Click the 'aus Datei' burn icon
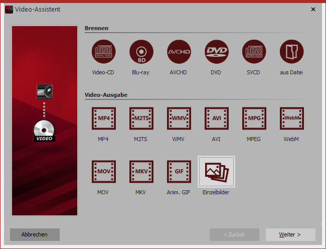This screenshot has height=249, width=326. tap(291, 52)
